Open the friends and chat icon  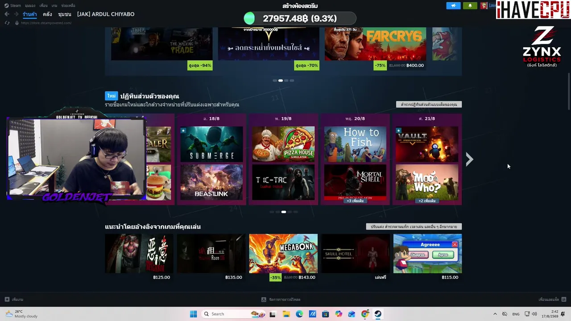pyautogui.click(x=564, y=299)
